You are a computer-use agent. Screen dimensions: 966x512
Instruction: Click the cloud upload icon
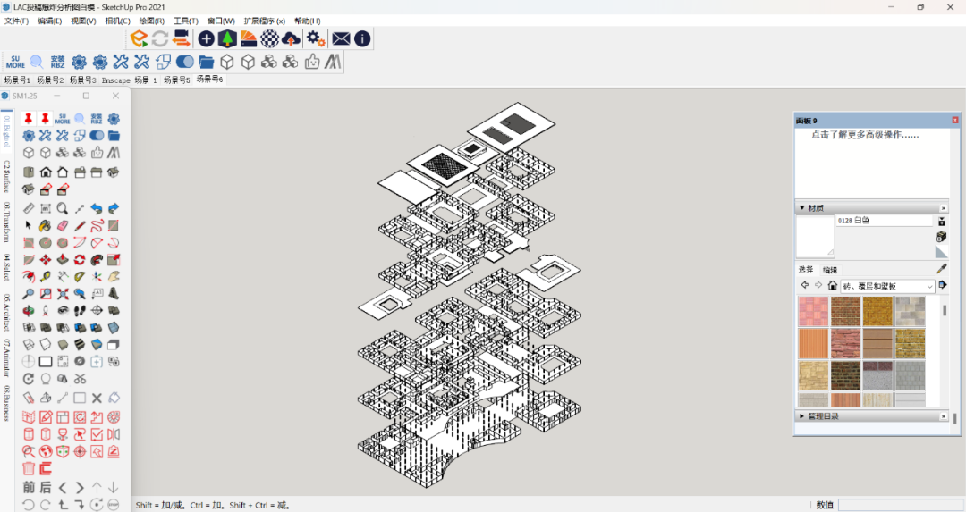(291, 38)
